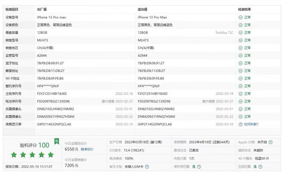Click the check icon in the 蜂窝地址 row
The width and height of the screenshot is (282, 176).
click(x=240, y=71)
